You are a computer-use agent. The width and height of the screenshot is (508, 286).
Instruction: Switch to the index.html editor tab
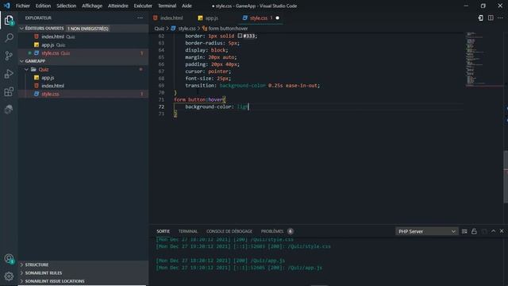(x=171, y=17)
